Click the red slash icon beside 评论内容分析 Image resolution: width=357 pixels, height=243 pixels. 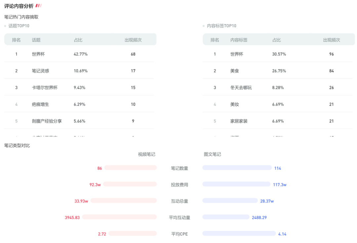tap(38, 6)
